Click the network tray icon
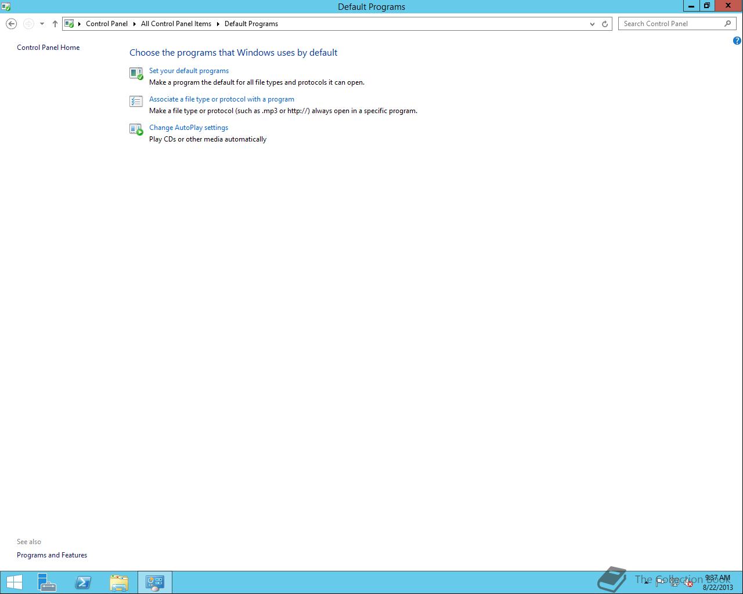 pos(675,582)
